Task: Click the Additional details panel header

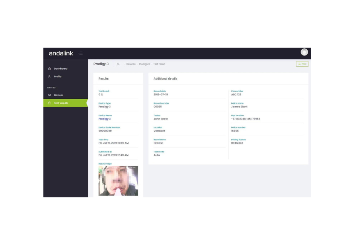Action: (165, 79)
